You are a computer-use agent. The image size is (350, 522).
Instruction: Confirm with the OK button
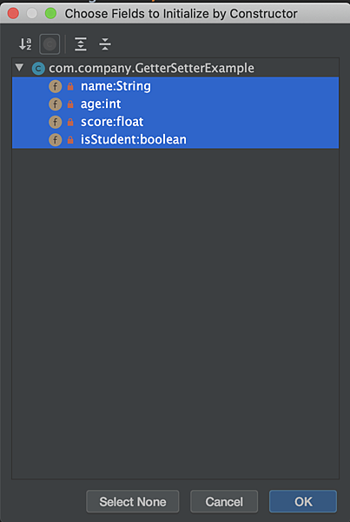(x=303, y=501)
